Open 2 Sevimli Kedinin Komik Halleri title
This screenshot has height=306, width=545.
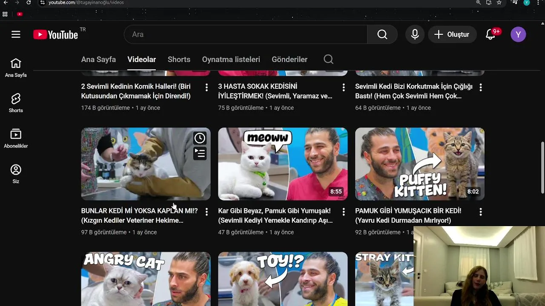[x=136, y=91]
